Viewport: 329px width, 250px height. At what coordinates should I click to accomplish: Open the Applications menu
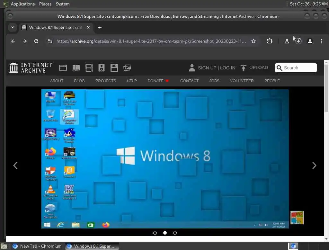point(23,4)
